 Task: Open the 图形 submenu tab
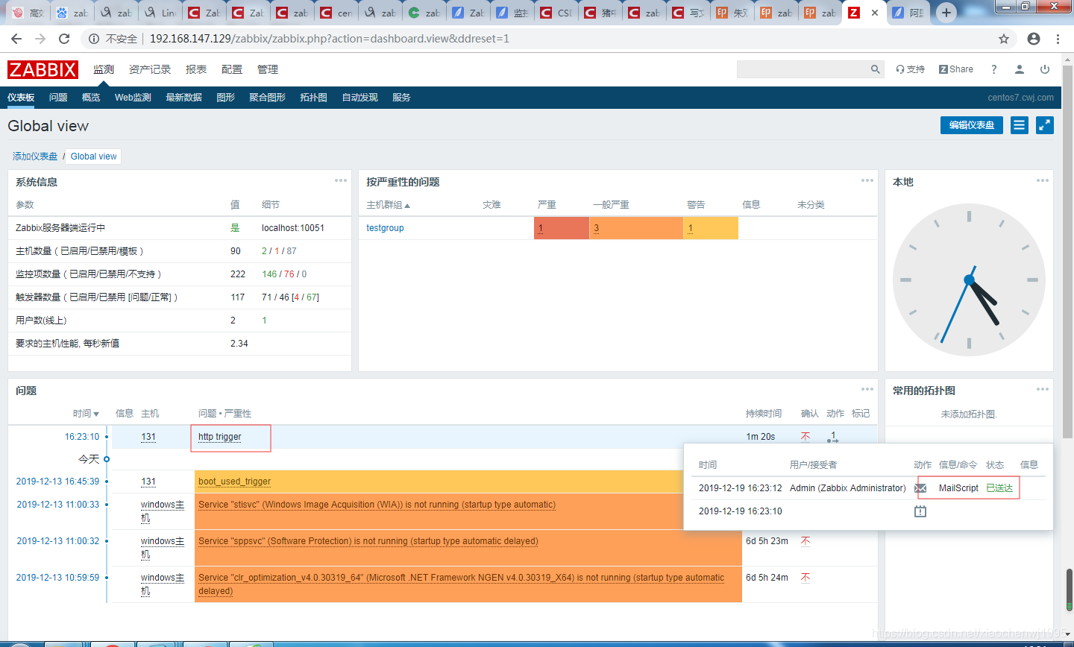pos(225,98)
